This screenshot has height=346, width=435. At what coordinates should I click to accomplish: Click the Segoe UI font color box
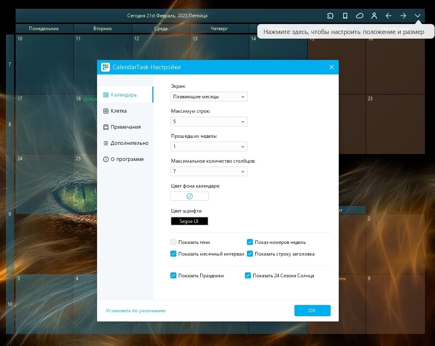click(x=189, y=221)
